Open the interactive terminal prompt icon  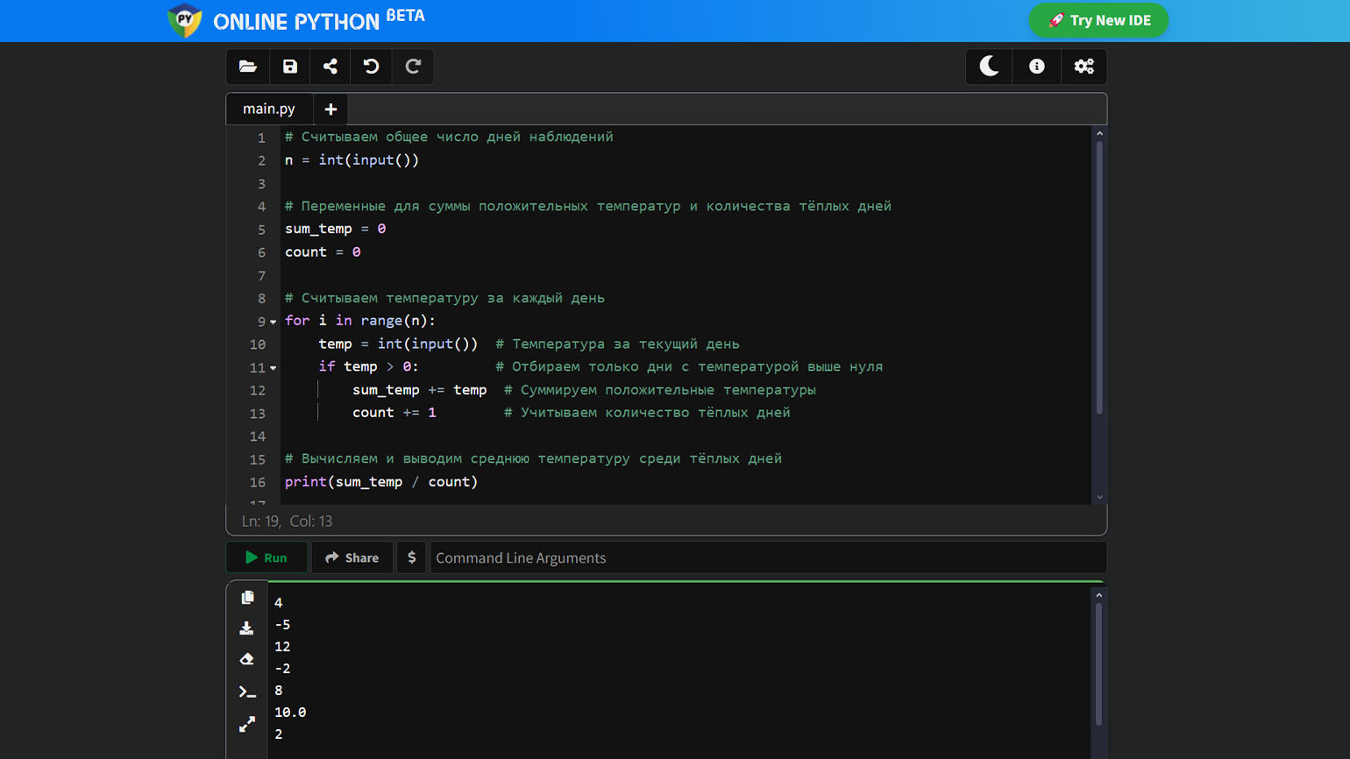point(247,692)
